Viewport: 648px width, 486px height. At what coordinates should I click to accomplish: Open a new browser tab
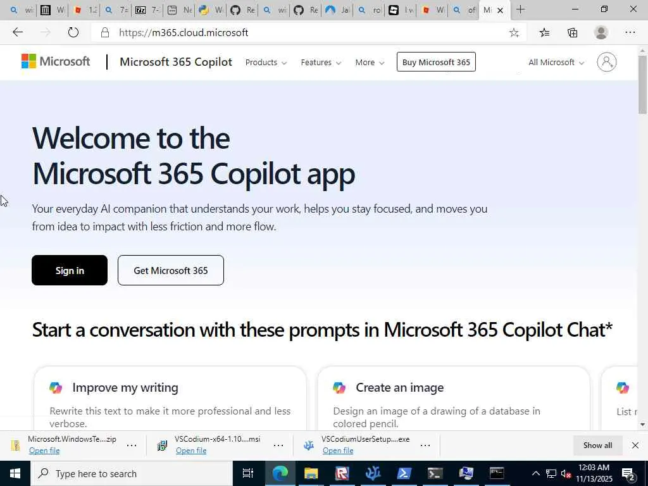(x=520, y=10)
